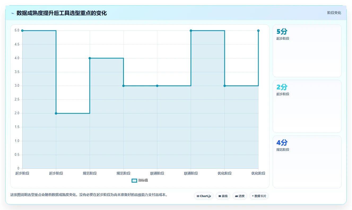This screenshot has width=352, height=210.
Task: Click the y-axis label 5.0
Action: pos(17,30)
